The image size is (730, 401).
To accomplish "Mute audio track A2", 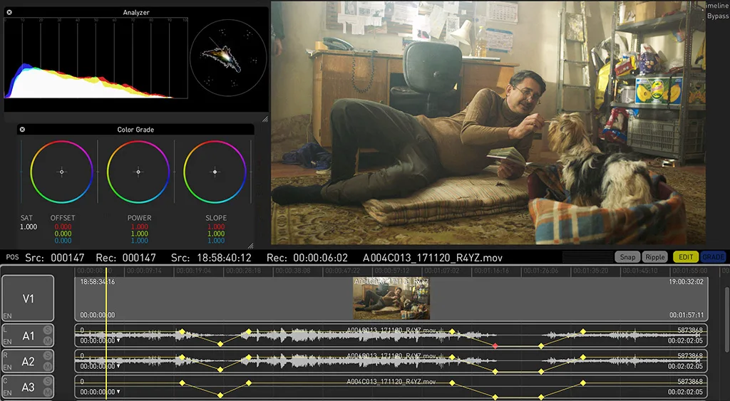I will (48, 366).
